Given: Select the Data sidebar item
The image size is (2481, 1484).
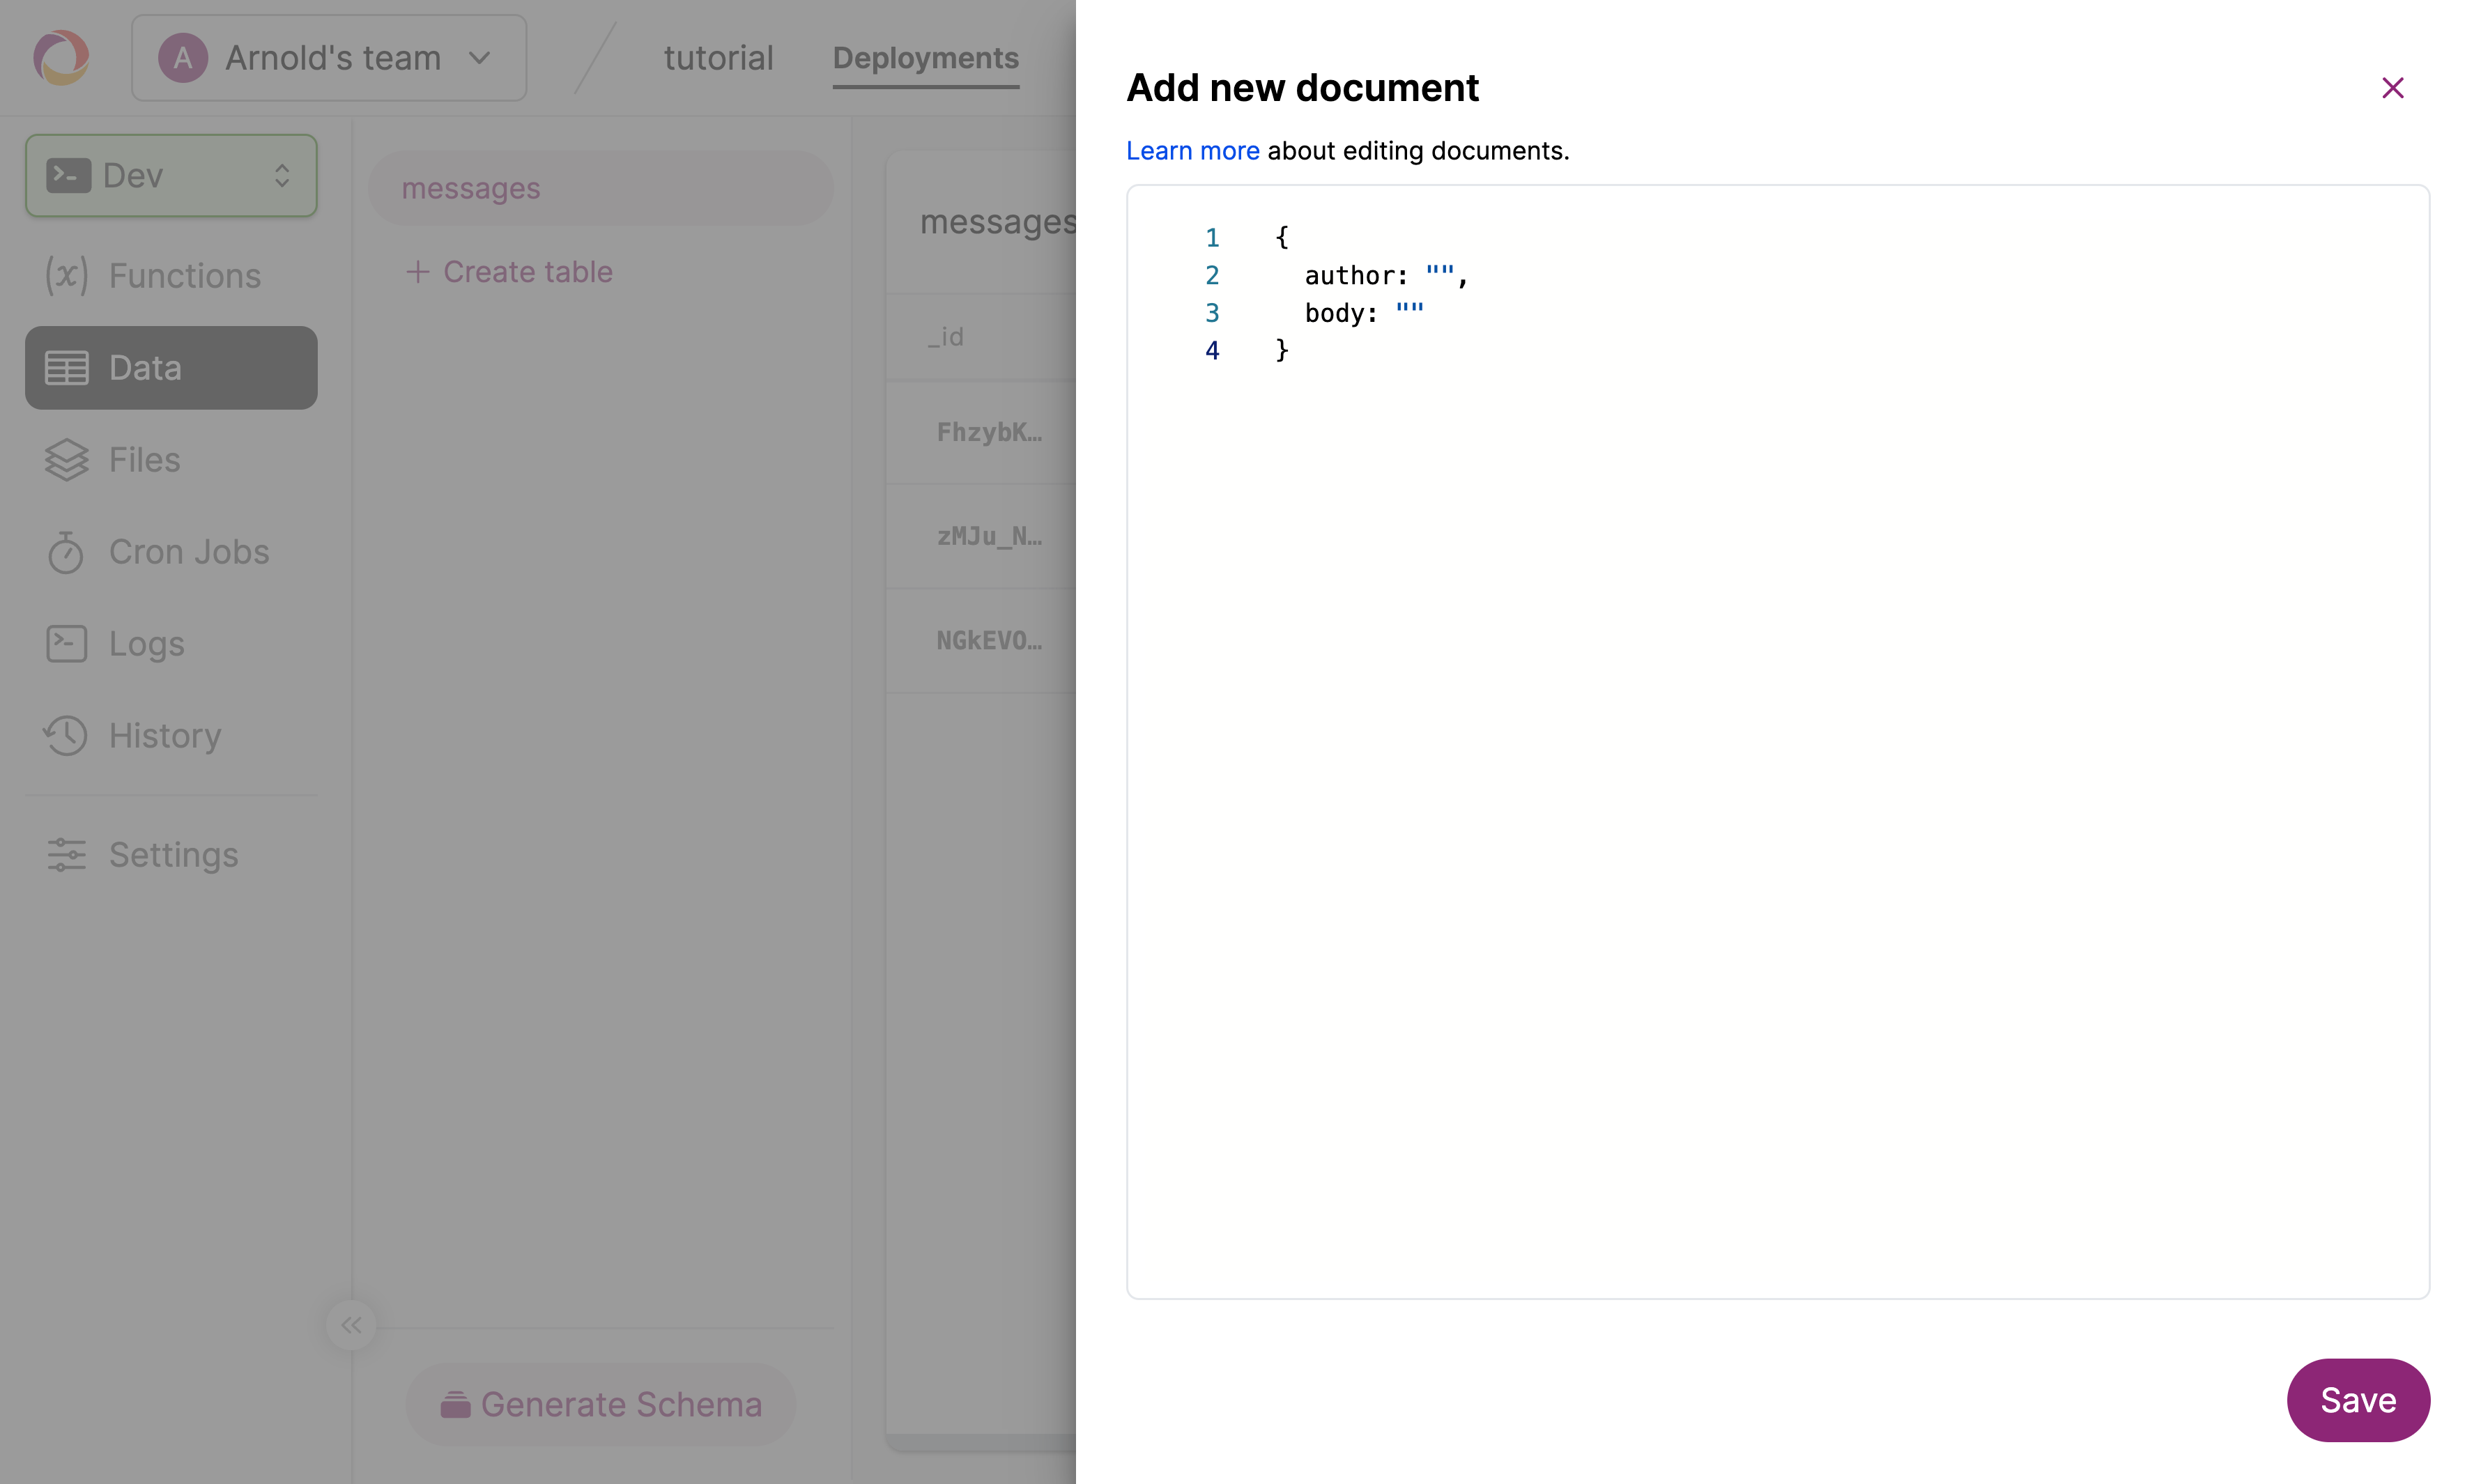Looking at the screenshot, I should click(171, 368).
